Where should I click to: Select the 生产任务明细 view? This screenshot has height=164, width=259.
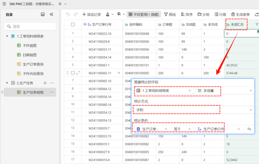pos(30,92)
